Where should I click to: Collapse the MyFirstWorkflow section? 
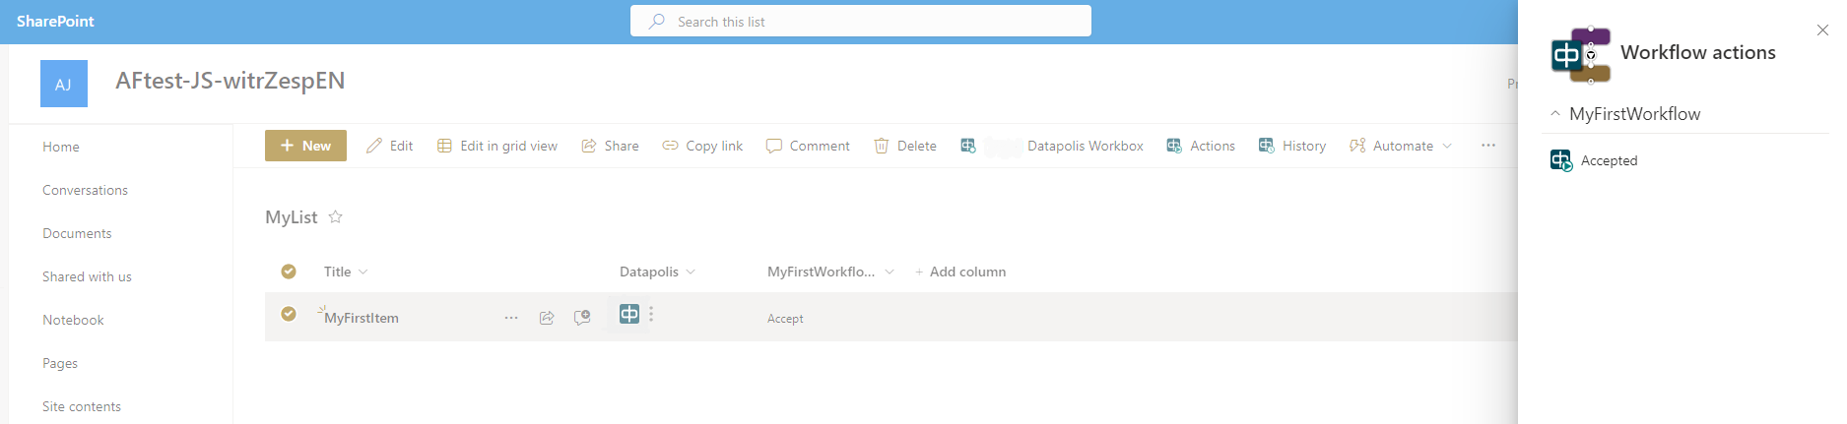click(1555, 114)
